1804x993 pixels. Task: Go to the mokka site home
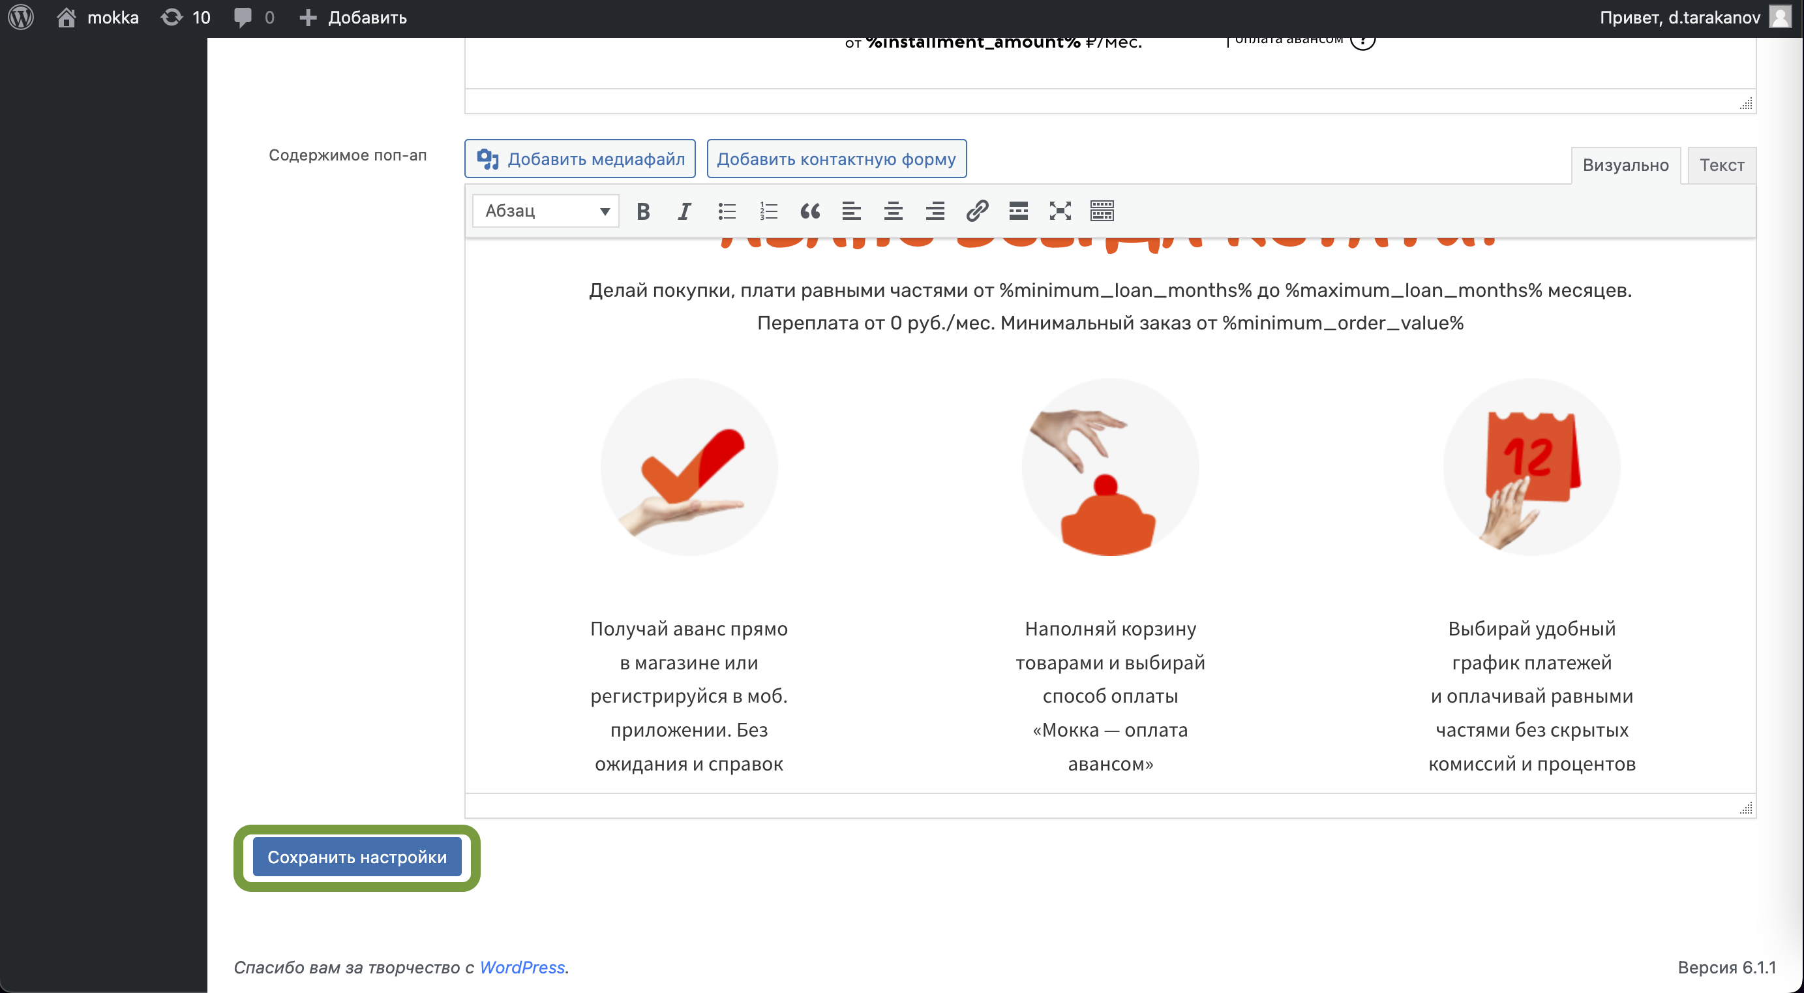pos(98,18)
